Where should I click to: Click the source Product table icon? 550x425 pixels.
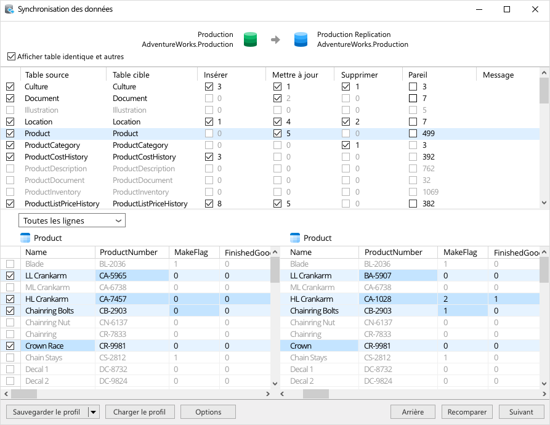pos(25,238)
